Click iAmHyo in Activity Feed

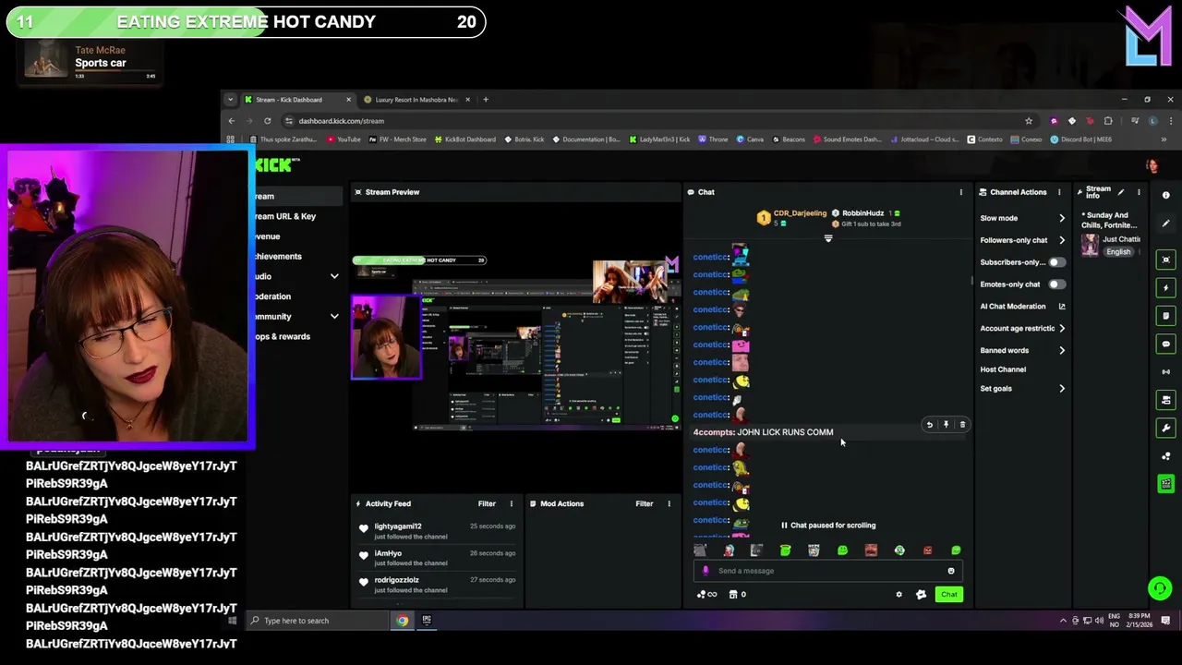click(388, 553)
